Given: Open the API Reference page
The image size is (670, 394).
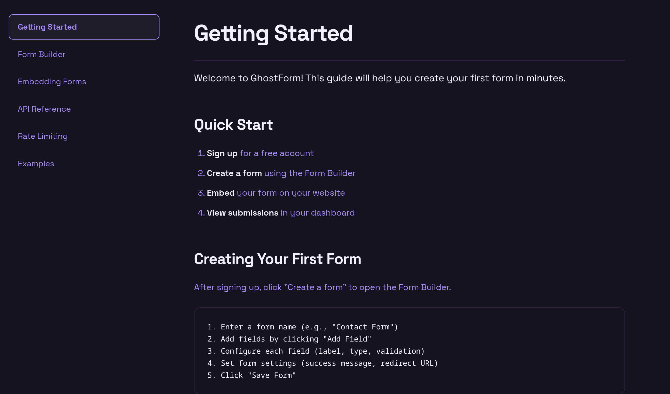Looking at the screenshot, I should click(44, 109).
